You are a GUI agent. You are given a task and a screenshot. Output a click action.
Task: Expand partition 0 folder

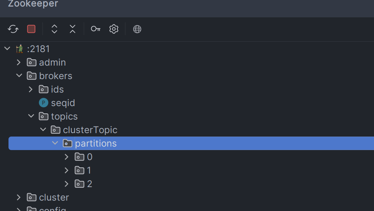(x=66, y=157)
